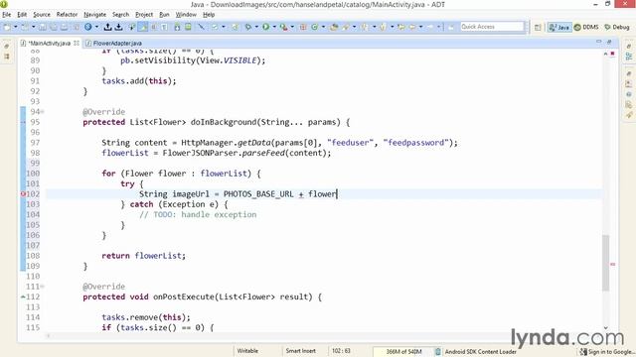The height and width of the screenshot is (357, 636).
Task: Click the Android SDK Content Loader status
Action: click(x=481, y=352)
